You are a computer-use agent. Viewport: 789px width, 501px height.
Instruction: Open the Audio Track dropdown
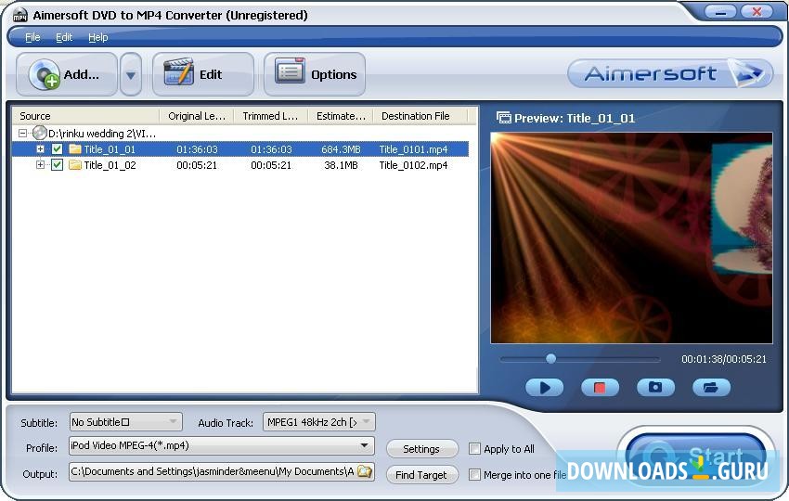[319, 421]
